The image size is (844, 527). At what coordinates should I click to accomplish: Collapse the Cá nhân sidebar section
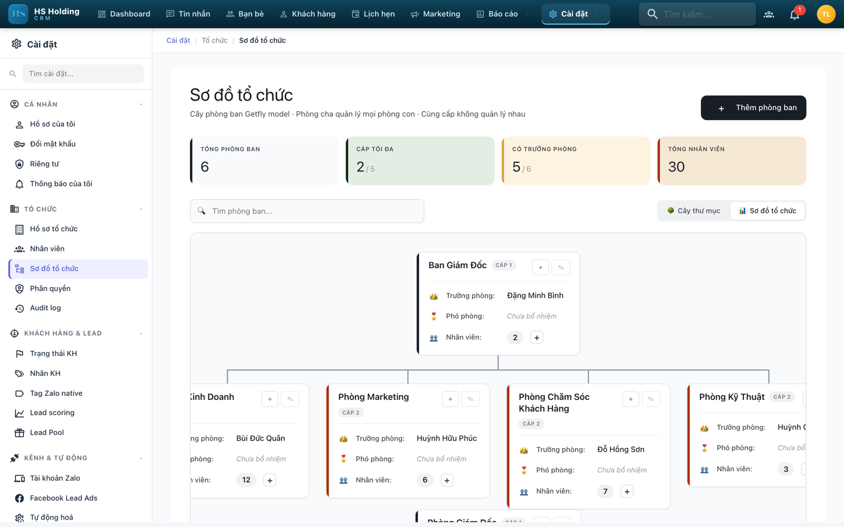141,104
